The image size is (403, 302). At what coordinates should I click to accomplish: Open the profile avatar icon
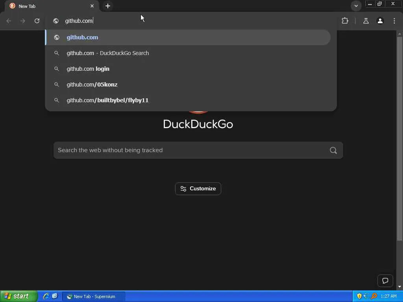pos(380,21)
